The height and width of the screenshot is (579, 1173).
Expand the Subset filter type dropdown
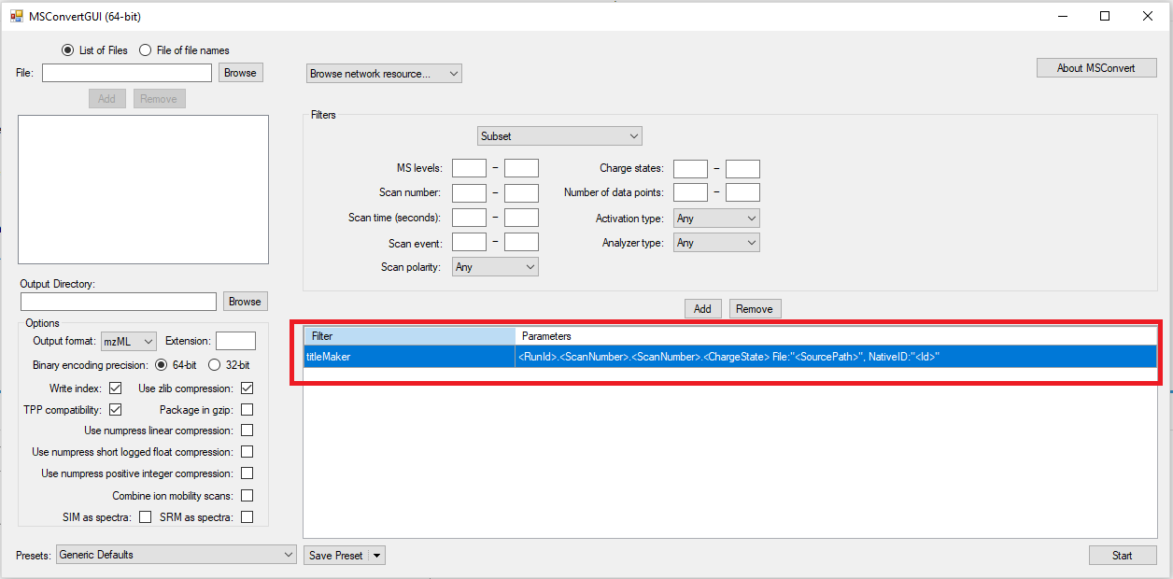(x=559, y=136)
